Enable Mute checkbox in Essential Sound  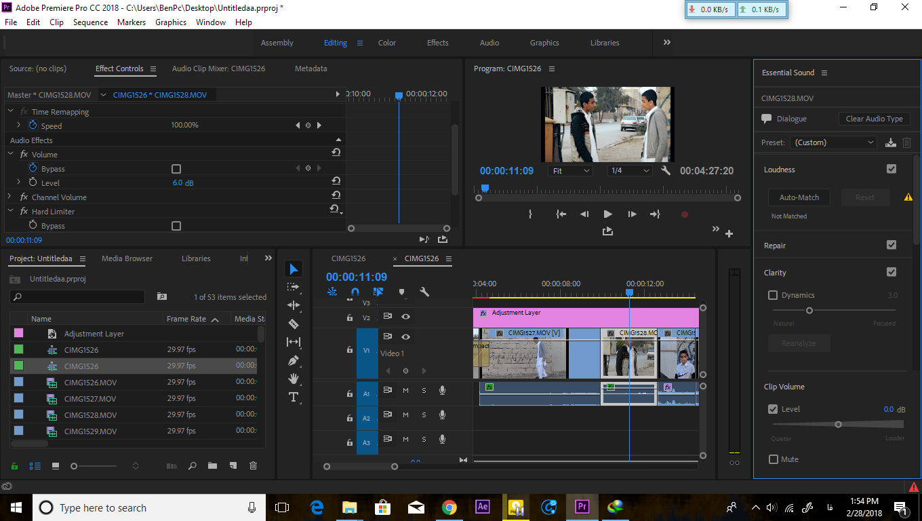[x=774, y=459]
